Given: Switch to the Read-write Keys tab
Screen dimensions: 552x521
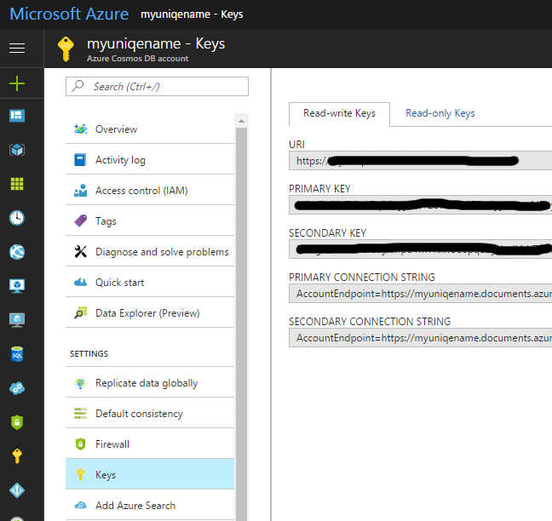Looking at the screenshot, I should tap(339, 113).
